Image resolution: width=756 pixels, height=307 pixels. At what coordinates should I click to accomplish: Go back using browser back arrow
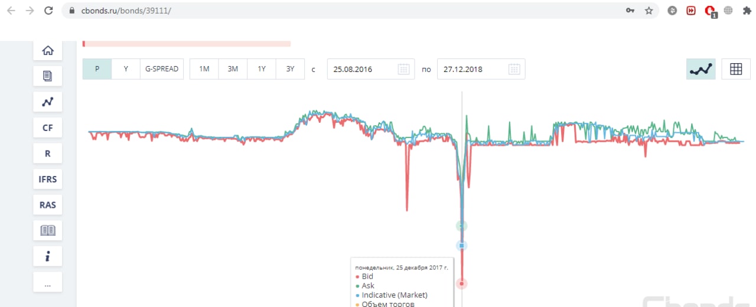coord(11,11)
